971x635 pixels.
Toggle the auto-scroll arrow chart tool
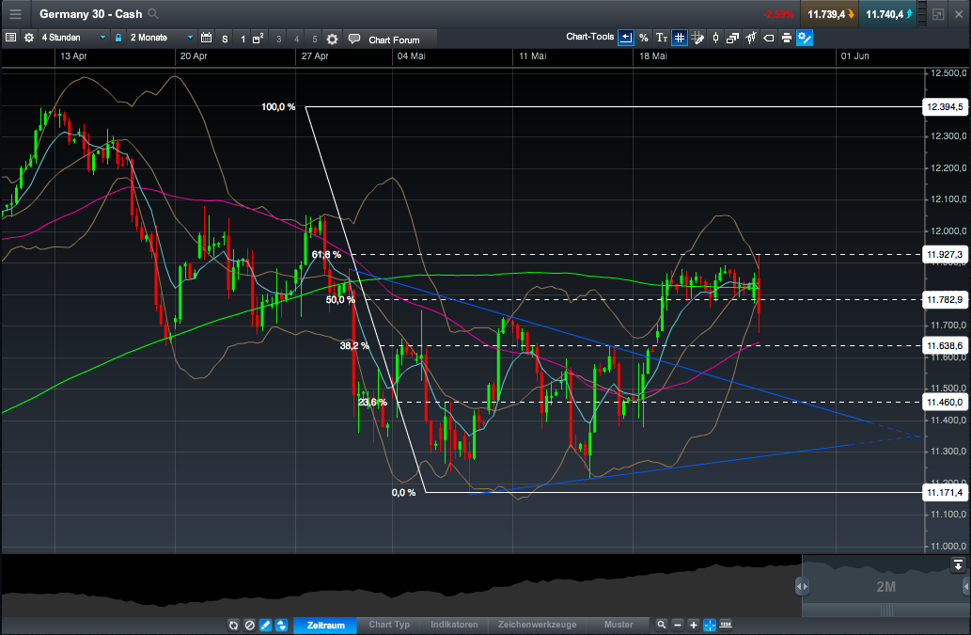coord(626,38)
